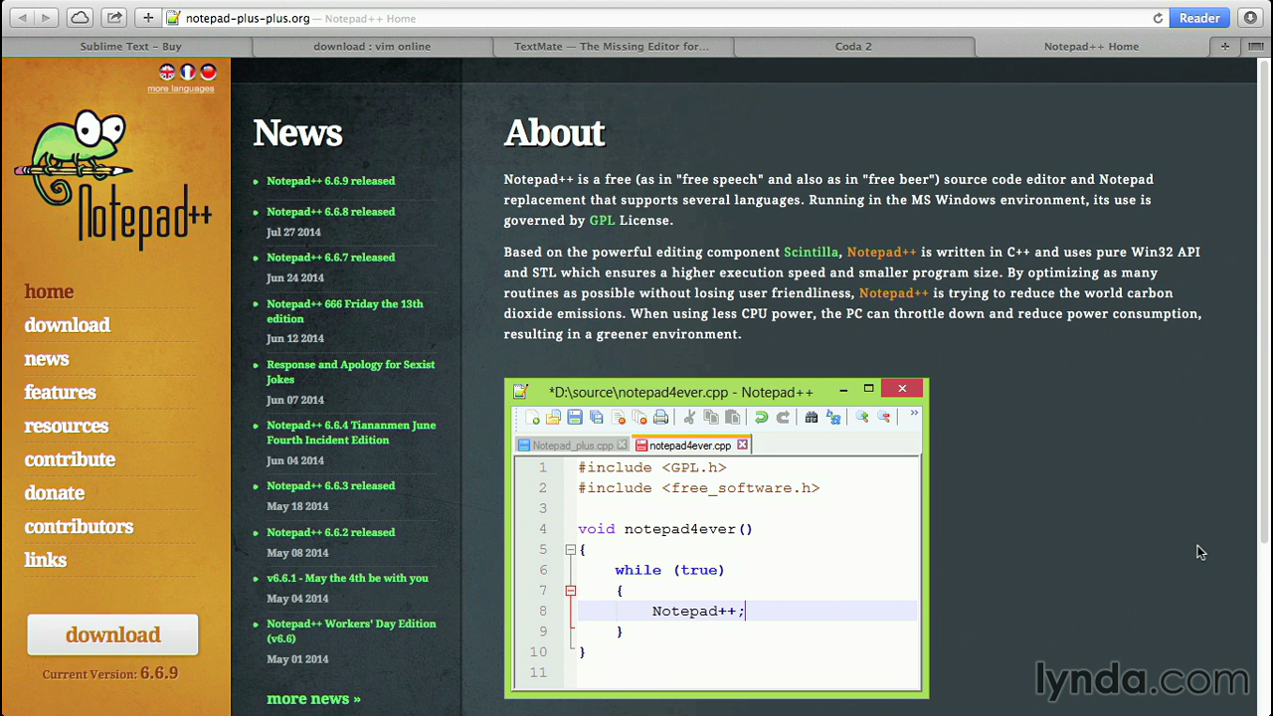
Task: Click the Notepad++ link after Scintilla
Action: [881, 253]
